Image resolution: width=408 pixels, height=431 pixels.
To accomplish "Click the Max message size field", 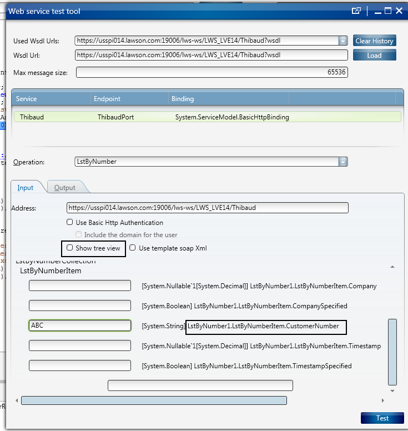I will click(x=211, y=72).
